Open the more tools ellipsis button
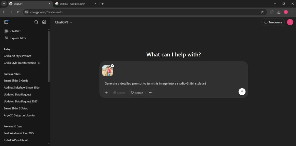The width and height of the screenshot is (296, 146). coord(151,93)
